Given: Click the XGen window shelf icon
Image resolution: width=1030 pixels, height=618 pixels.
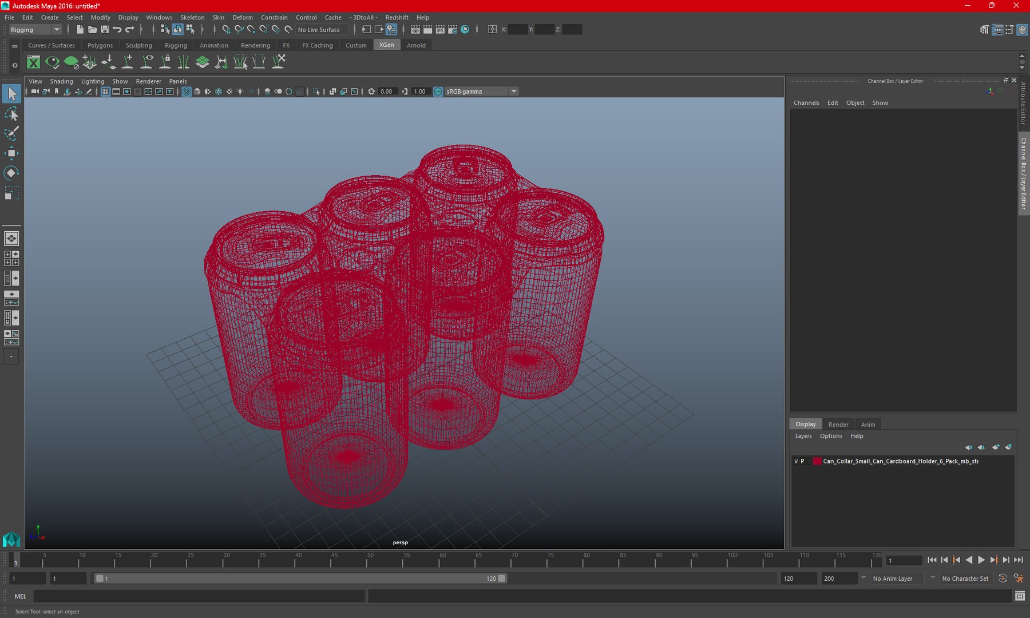Looking at the screenshot, I should (x=34, y=62).
